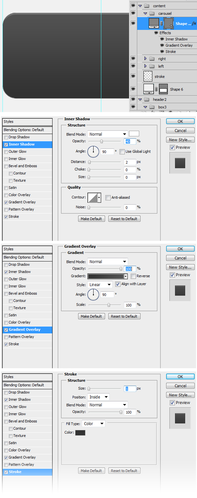
Task: Click the Gradient Overlay Angle input field
Action: (107, 295)
